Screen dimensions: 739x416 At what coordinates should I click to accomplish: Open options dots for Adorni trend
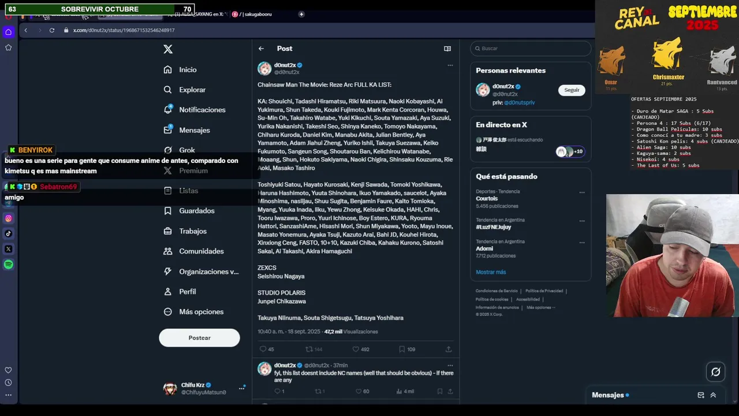(x=582, y=242)
